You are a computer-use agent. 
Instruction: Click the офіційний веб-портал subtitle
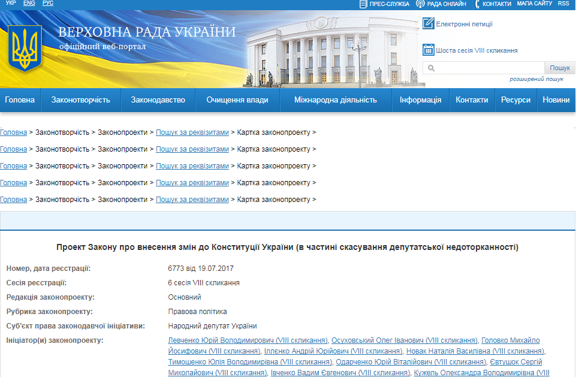tap(102, 47)
